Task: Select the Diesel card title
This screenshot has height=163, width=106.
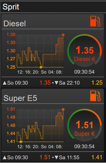Action: pyautogui.click(x=14, y=23)
